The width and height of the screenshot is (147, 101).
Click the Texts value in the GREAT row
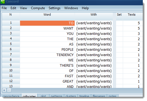point(132,81)
